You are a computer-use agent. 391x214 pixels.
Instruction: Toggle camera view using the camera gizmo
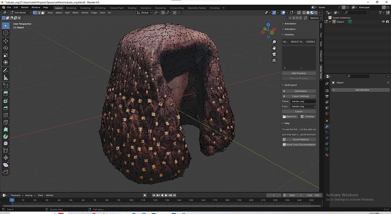274,54
